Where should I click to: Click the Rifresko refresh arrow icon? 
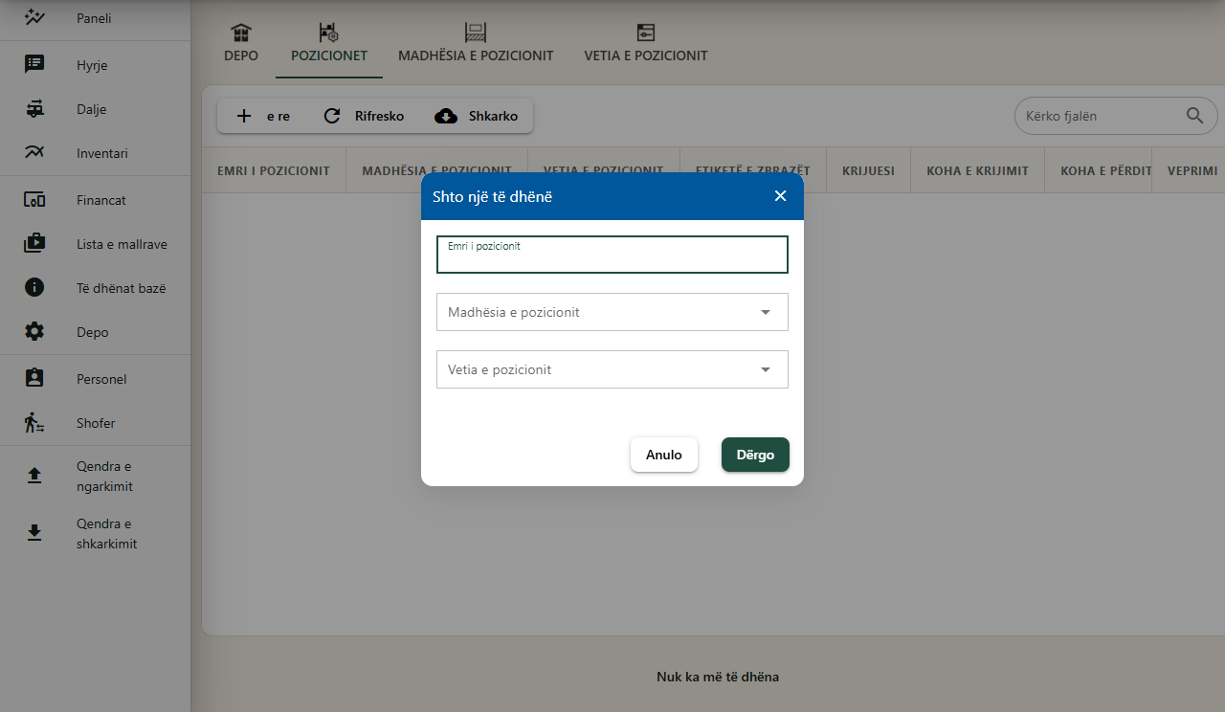click(332, 116)
